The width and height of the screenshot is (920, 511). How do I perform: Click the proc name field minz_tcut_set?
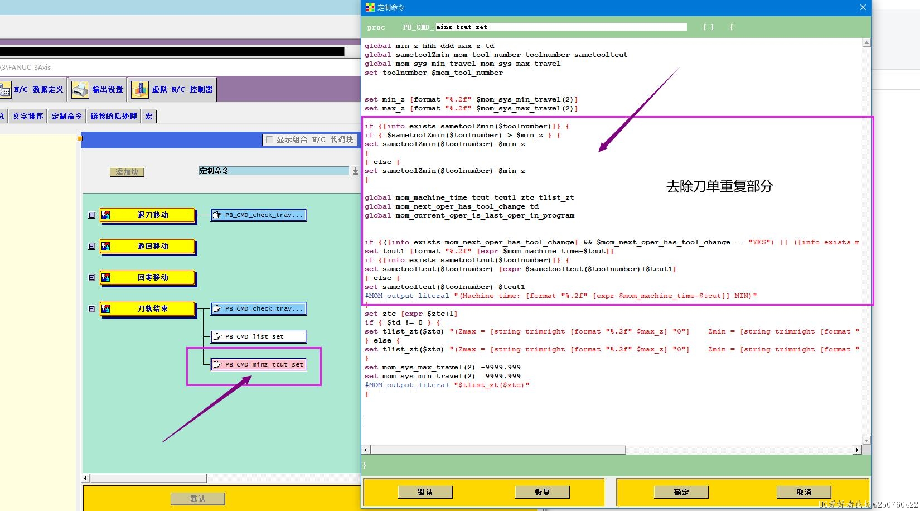click(x=561, y=27)
